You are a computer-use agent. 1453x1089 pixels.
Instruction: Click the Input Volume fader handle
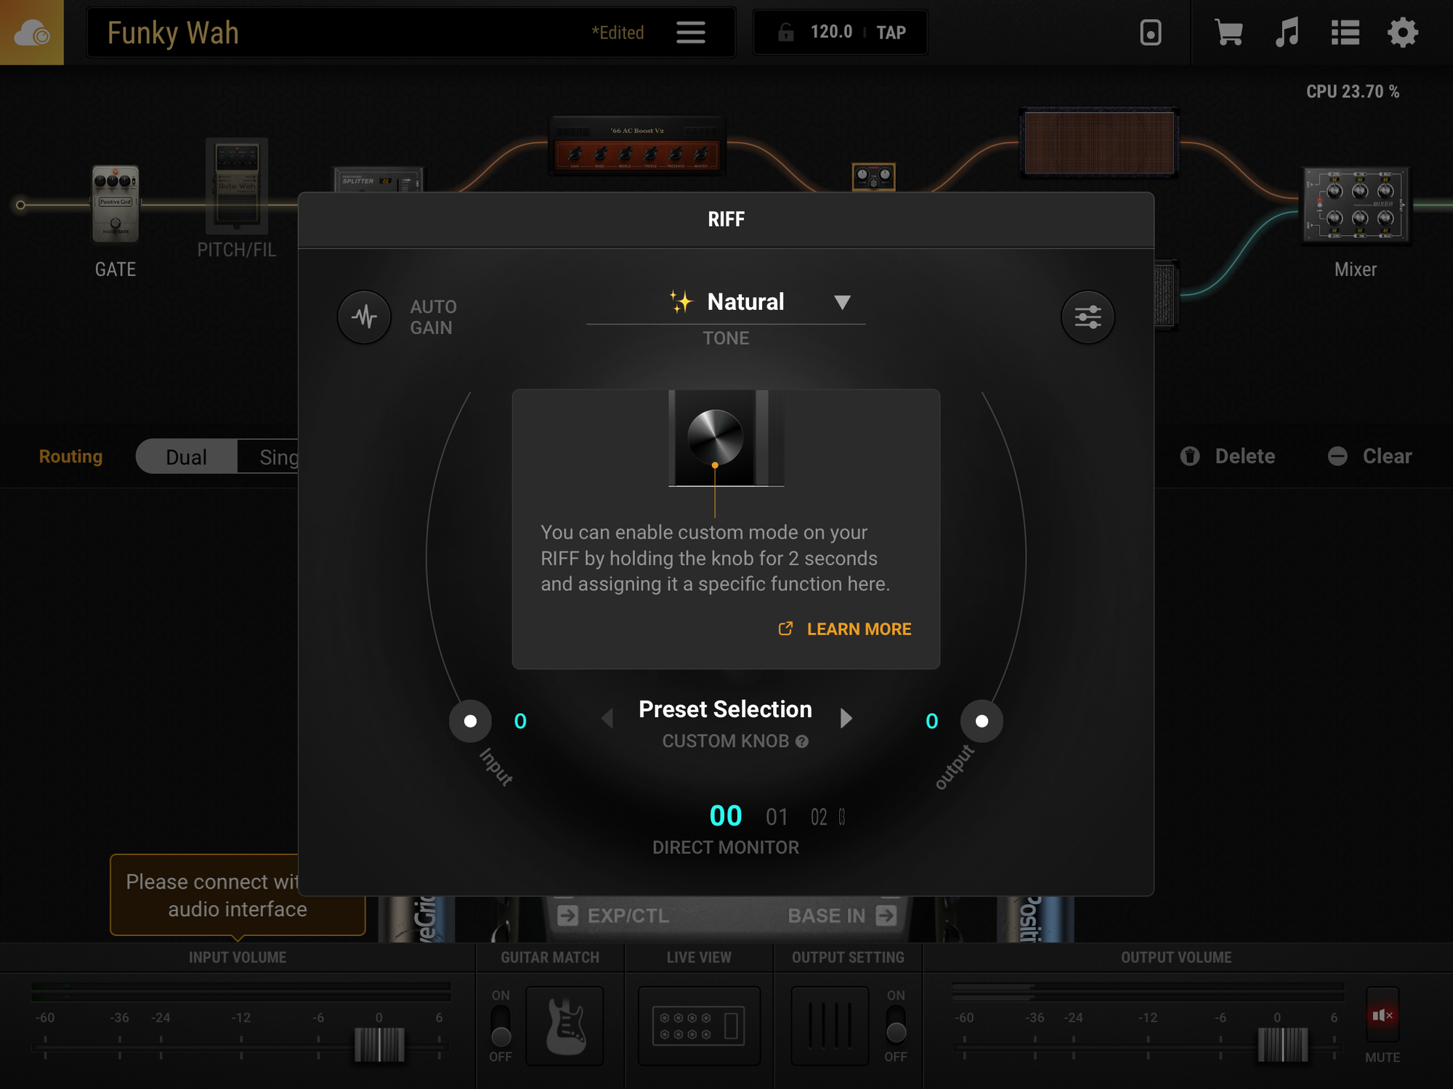(379, 1045)
